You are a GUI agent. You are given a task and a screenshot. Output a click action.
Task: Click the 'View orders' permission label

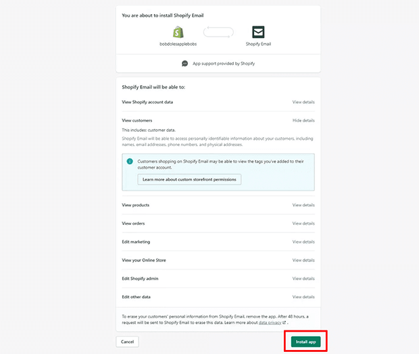133,224
